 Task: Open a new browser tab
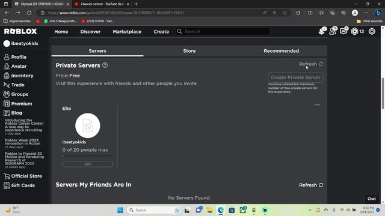[x=137, y=4]
